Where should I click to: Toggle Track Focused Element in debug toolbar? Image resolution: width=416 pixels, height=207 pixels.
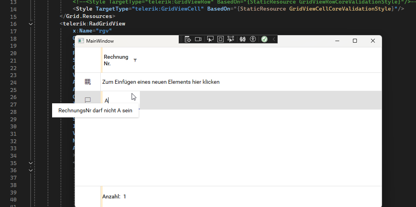click(x=230, y=39)
